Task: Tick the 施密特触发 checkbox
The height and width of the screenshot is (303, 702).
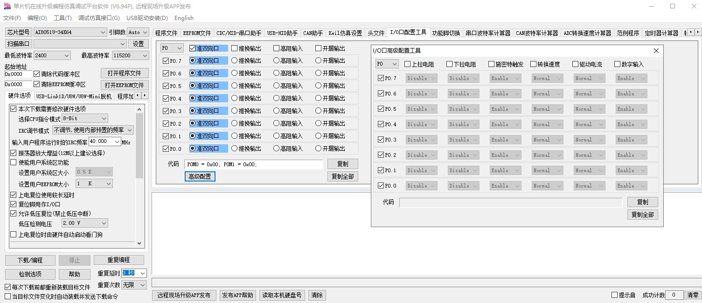Action: [492, 64]
